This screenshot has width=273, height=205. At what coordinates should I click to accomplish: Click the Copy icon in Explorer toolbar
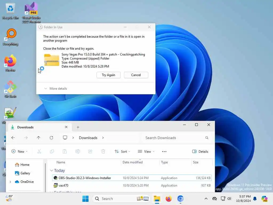point(52,152)
